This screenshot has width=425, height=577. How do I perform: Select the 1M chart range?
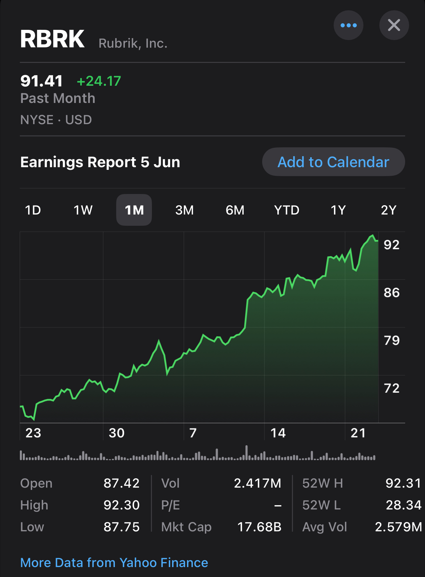(134, 210)
